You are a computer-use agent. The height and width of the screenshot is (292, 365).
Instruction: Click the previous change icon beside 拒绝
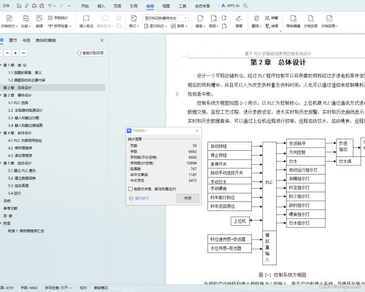[224, 18]
